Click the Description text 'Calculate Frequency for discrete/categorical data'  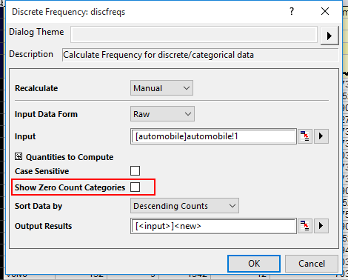[158, 55]
